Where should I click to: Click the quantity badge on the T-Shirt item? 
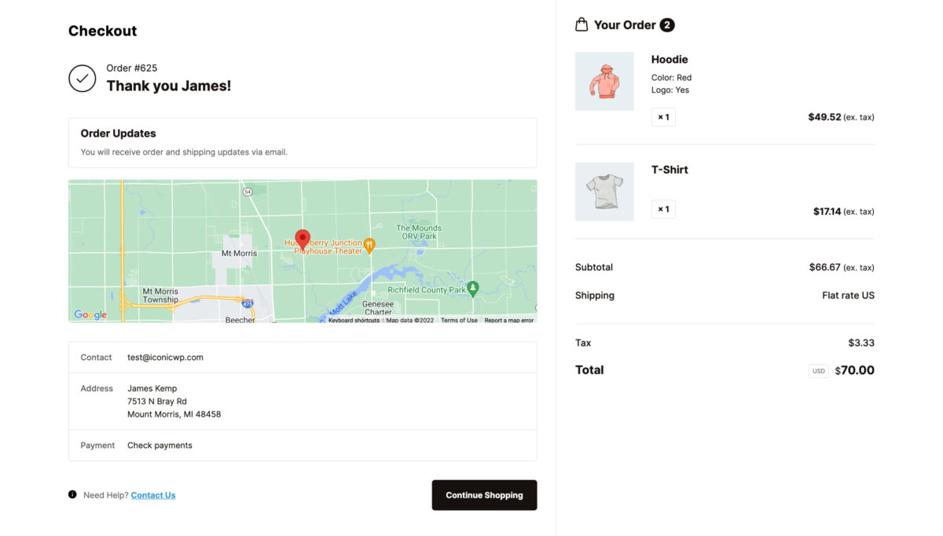click(663, 208)
